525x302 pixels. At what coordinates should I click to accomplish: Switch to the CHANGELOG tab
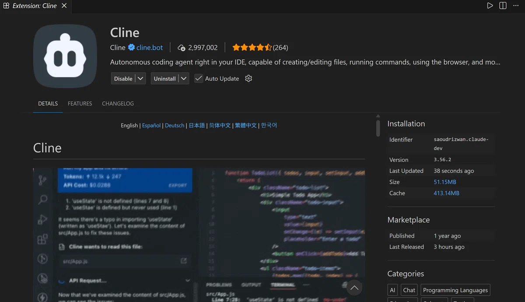point(118,104)
